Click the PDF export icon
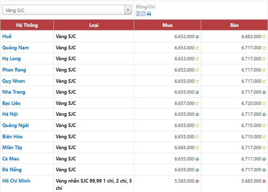This screenshot has width=268, height=192. click(143, 14)
